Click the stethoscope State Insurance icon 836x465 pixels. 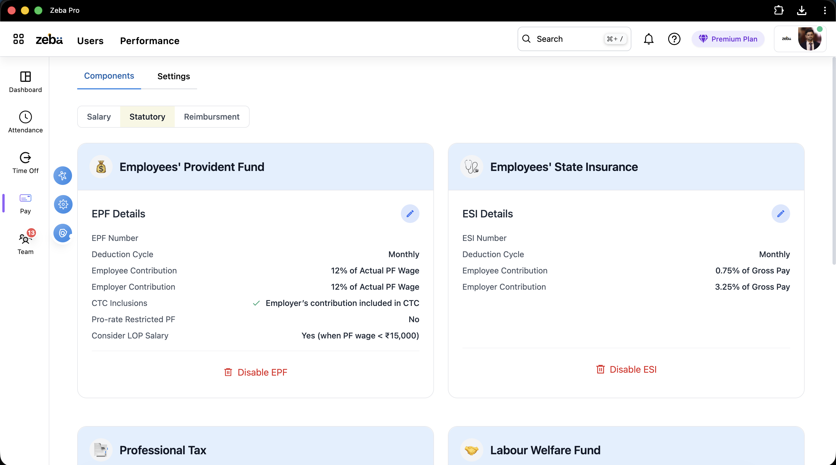[471, 167]
